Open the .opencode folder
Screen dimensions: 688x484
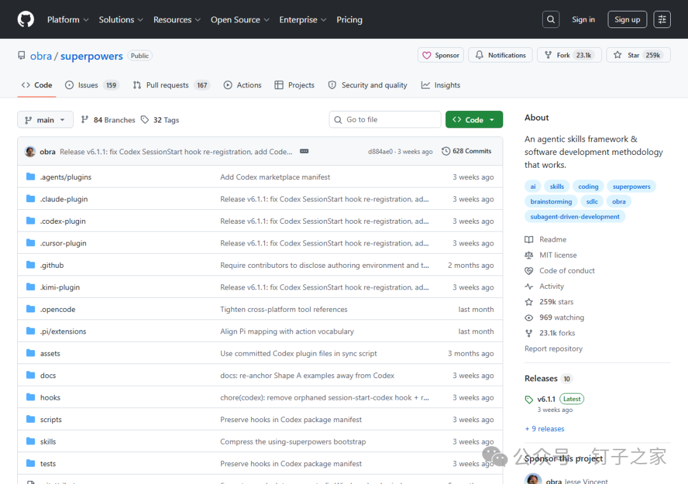click(57, 309)
